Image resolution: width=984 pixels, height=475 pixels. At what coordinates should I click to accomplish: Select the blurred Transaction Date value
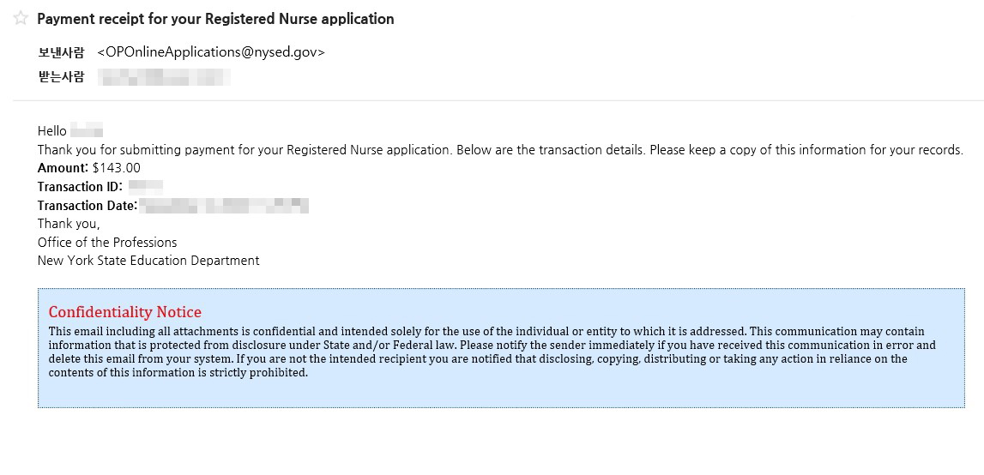pyautogui.click(x=223, y=205)
